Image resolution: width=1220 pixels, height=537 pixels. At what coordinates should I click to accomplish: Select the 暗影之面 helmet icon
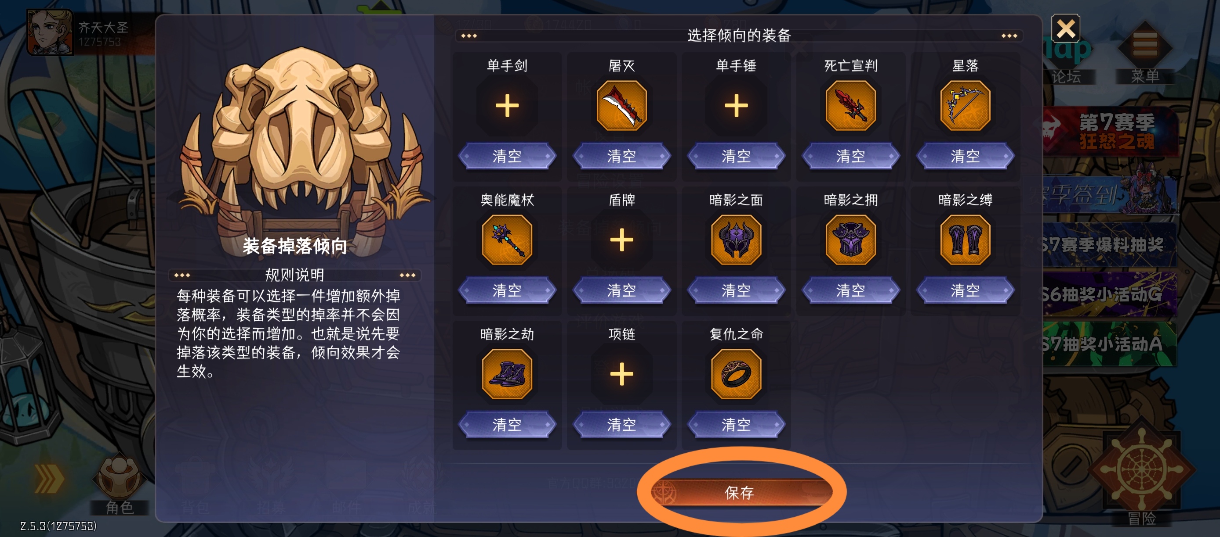tap(736, 240)
